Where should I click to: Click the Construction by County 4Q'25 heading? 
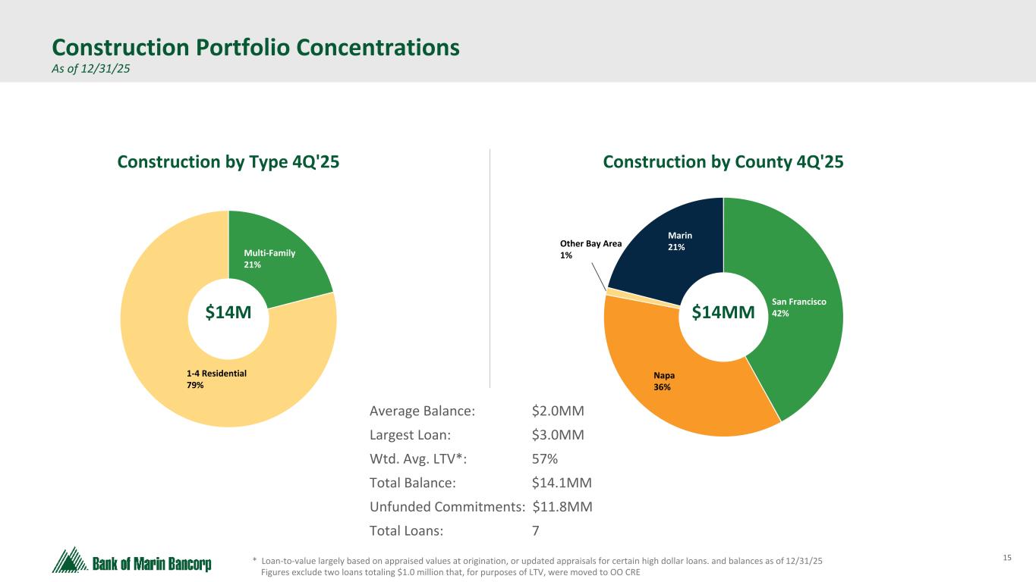723,161
